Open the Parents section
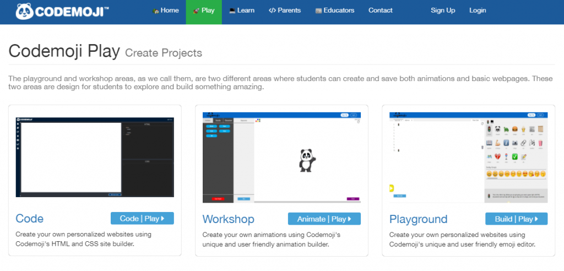The image size is (564, 271). [x=285, y=10]
